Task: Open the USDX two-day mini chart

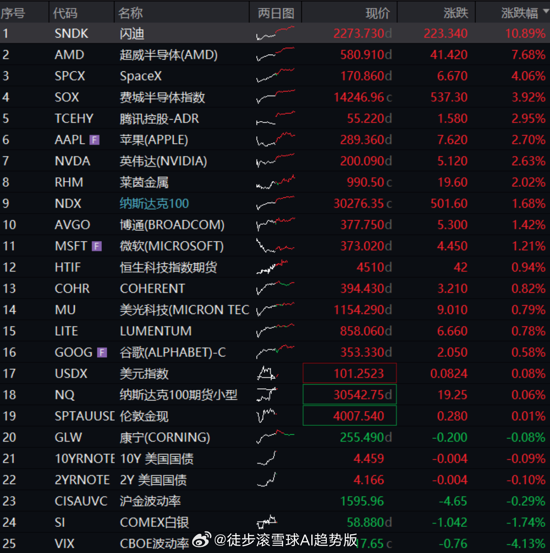Action: pyautogui.click(x=268, y=373)
